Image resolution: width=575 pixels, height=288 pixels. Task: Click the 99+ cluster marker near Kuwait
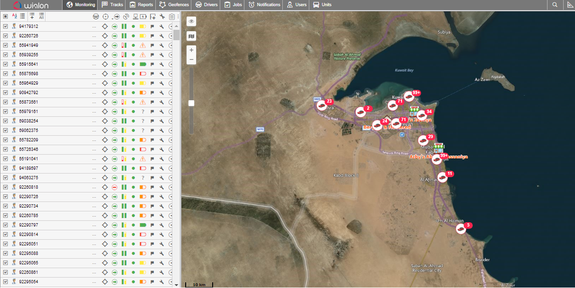[409, 96]
